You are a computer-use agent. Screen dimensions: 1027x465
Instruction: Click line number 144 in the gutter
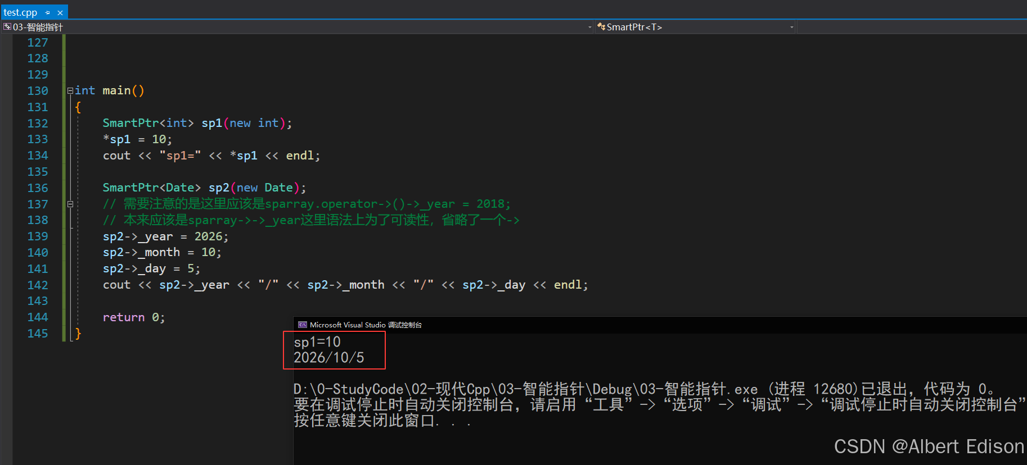[38, 317]
